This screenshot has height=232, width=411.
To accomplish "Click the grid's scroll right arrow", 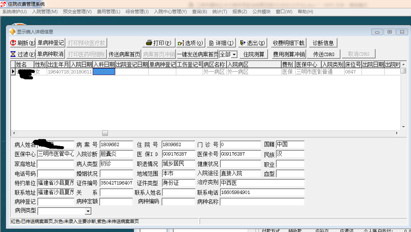I will (397, 133).
